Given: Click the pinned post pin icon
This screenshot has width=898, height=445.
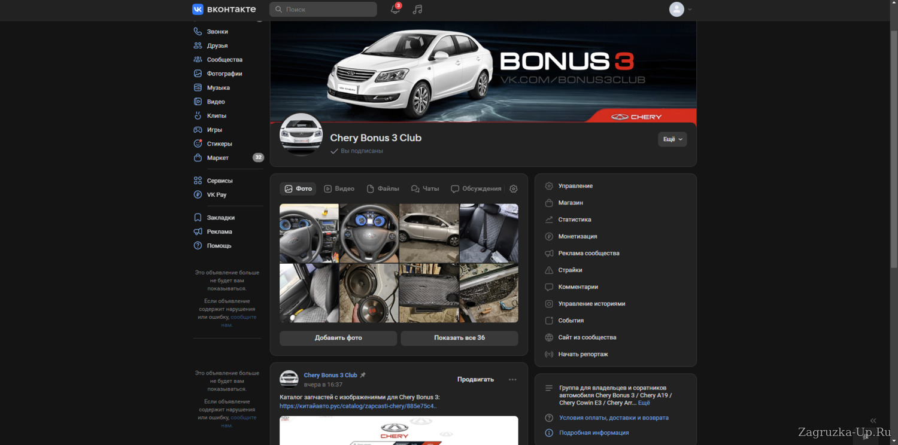Looking at the screenshot, I should click(x=363, y=375).
